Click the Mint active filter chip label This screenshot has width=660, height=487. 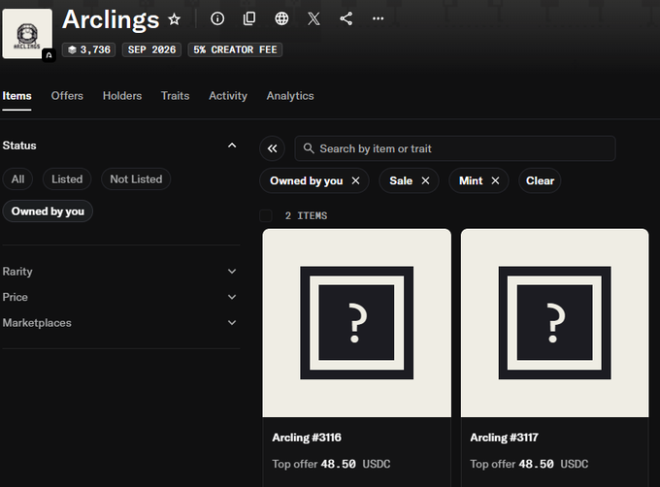tap(471, 180)
